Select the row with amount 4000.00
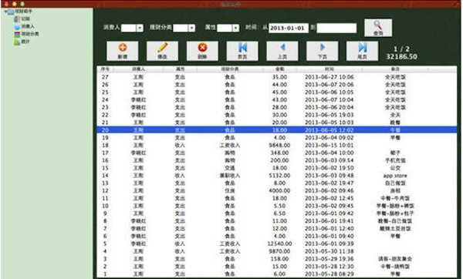Viewport: 463px width, 279px height. coord(277,191)
